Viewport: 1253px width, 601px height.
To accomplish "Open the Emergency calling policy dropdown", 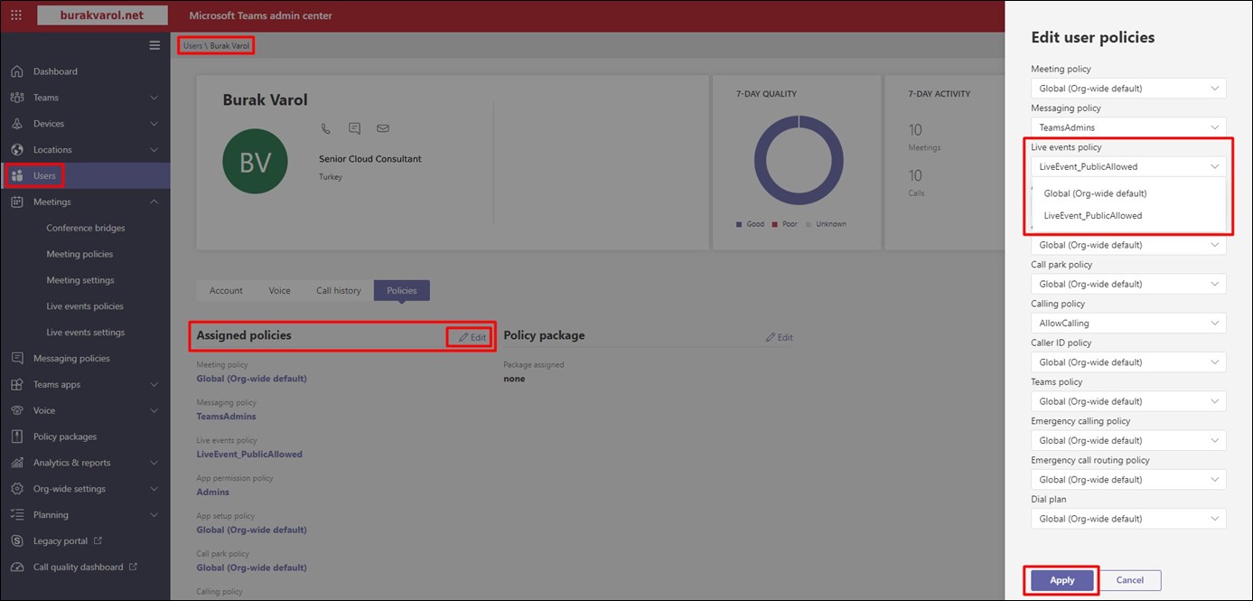I will tap(1128, 440).
